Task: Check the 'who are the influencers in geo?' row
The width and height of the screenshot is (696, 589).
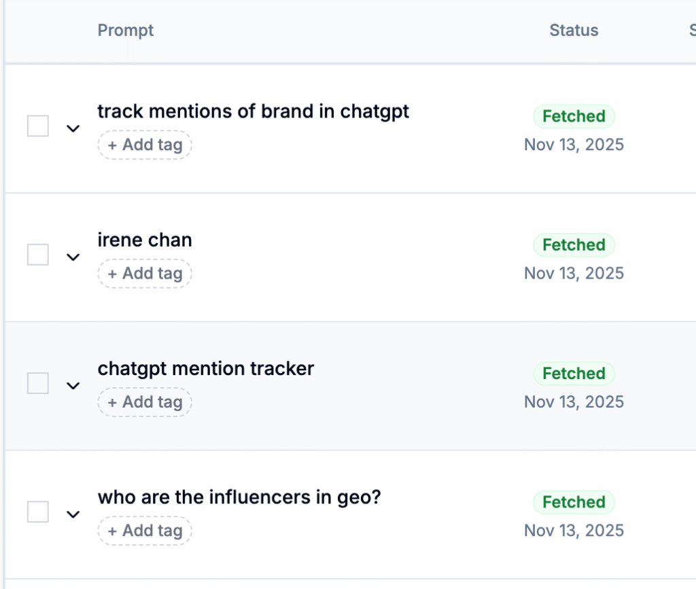Action: tap(38, 512)
